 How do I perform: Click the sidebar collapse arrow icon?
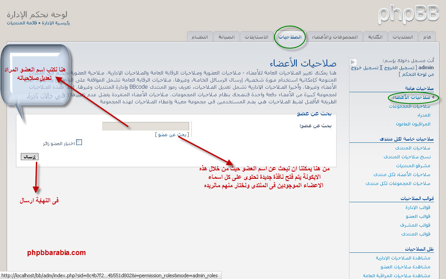(x=353, y=62)
